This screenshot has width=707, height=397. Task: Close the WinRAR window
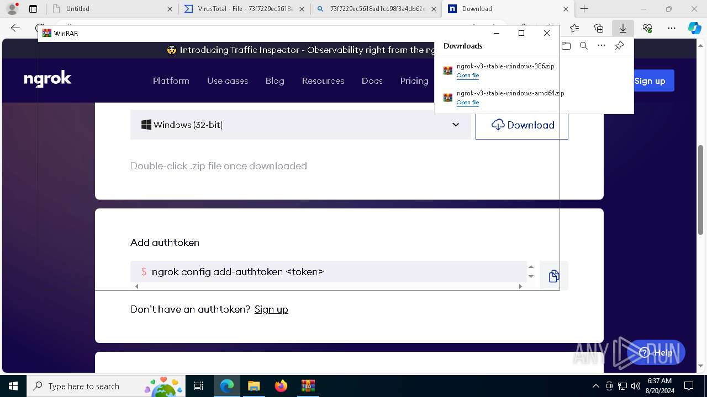click(547, 33)
